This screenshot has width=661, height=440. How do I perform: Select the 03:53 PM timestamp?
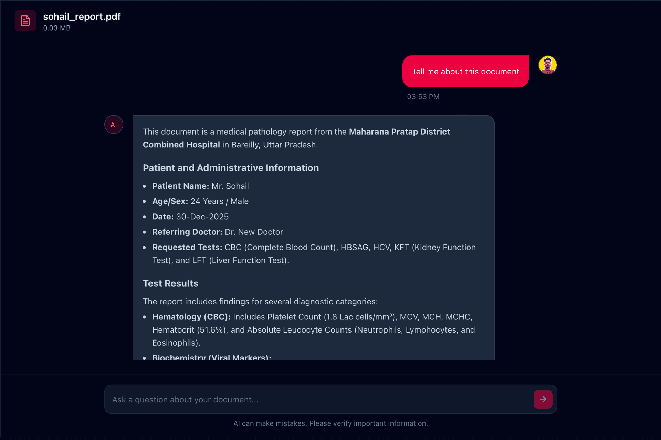[x=423, y=96]
